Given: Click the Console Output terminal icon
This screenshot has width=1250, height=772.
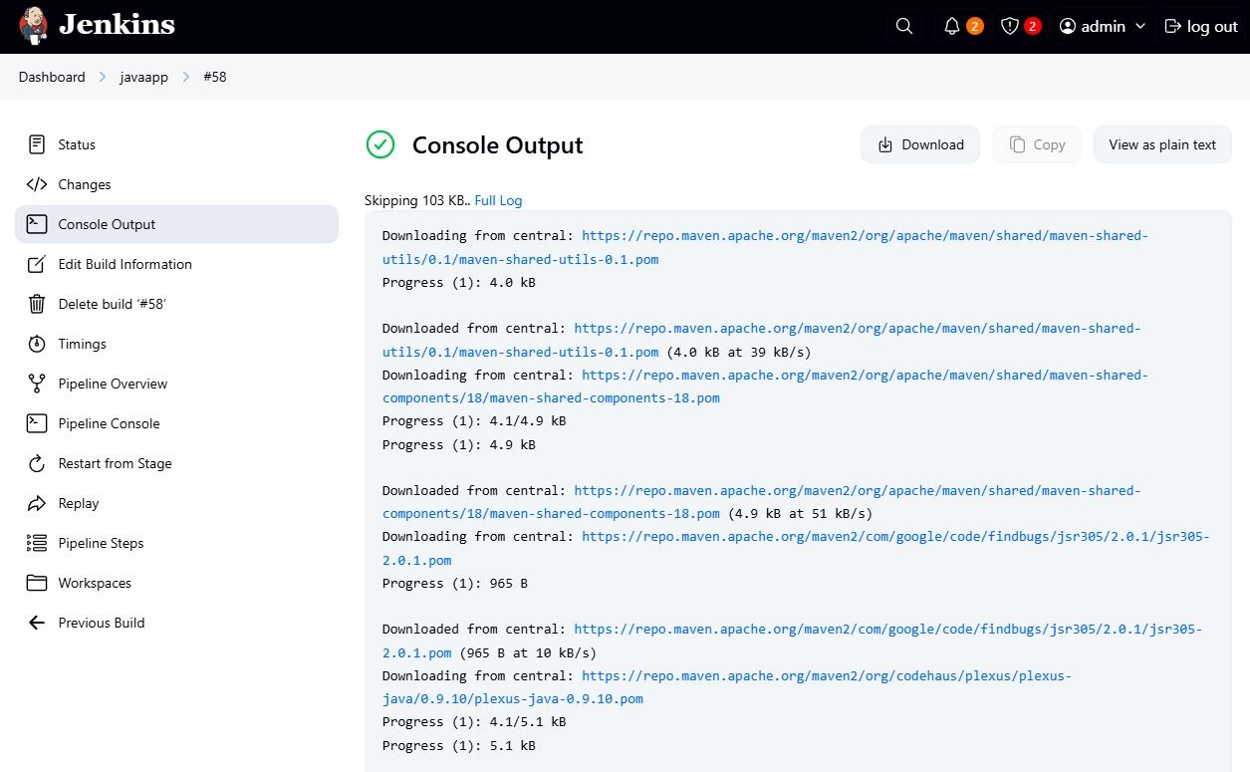Looking at the screenshot, I should click(37, 224).
